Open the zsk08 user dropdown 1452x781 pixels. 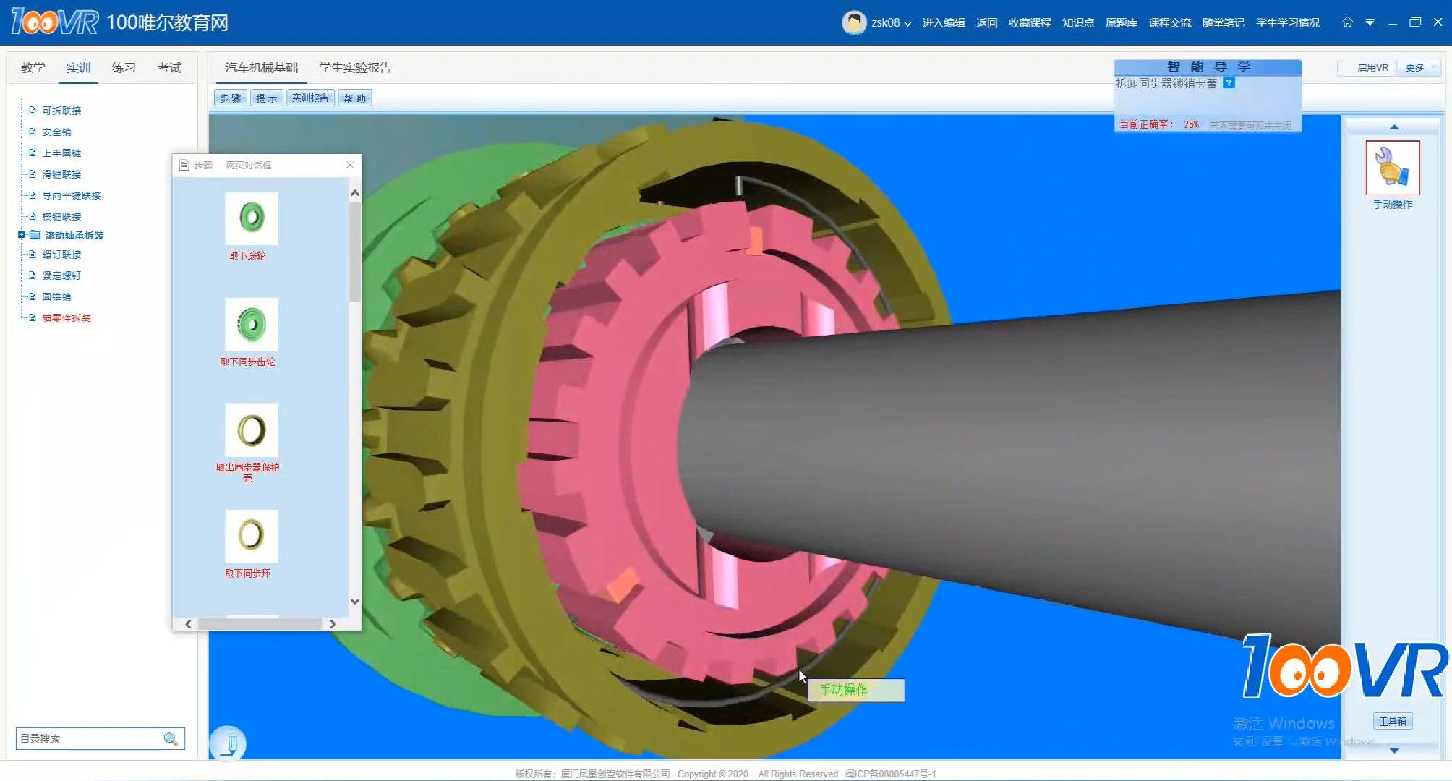tap(889, 23)
